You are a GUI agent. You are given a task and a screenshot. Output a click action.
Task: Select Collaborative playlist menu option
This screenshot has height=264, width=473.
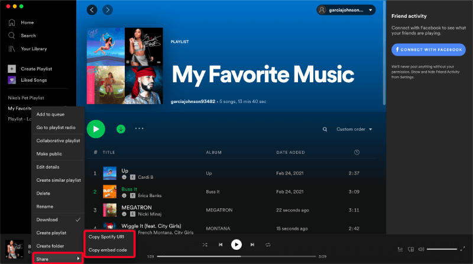57,141
